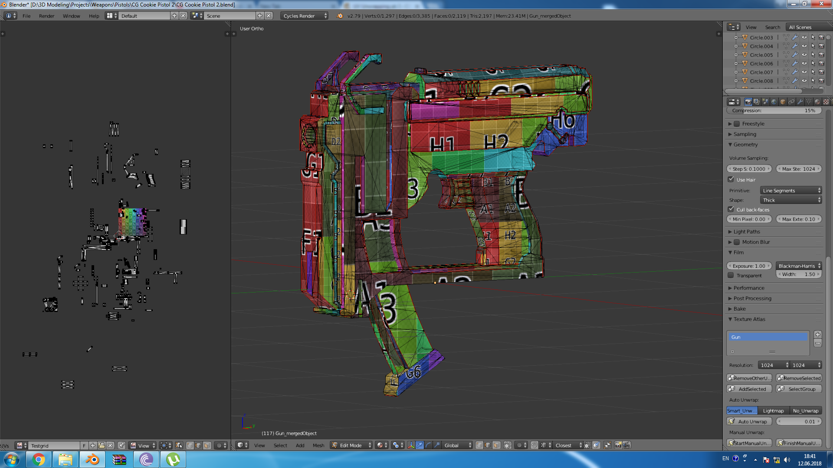Select translate manipulator arrow in 3D header
Image resolution: width=833 pixels, height=468 pixels.
420,445
